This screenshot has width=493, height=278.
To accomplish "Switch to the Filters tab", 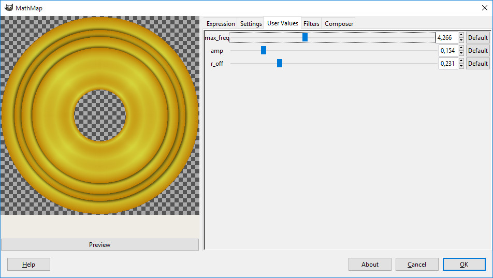I will point(311,24).
